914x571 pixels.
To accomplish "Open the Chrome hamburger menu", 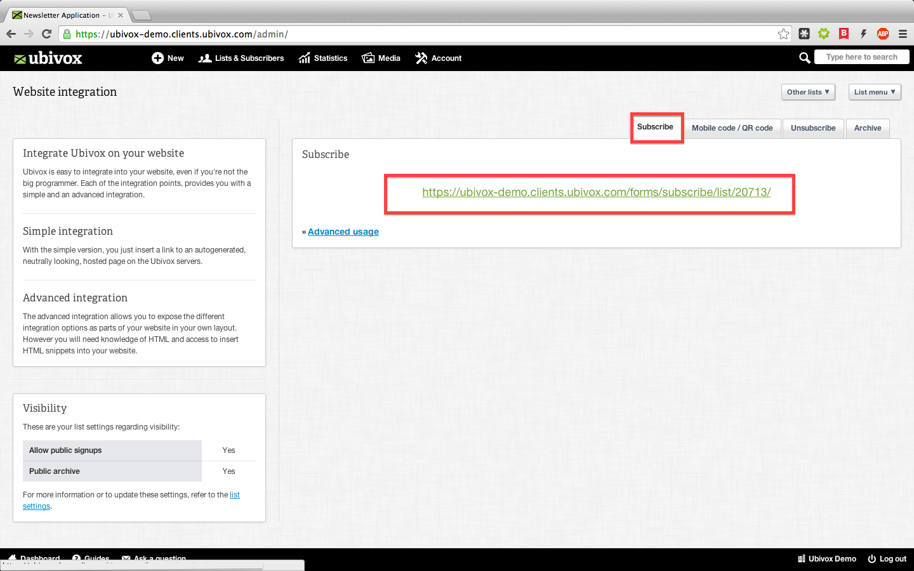I will click(x=903, y=34).
